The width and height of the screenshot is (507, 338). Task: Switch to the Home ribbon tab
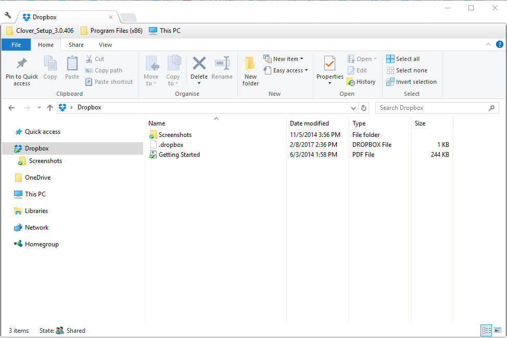46,45
